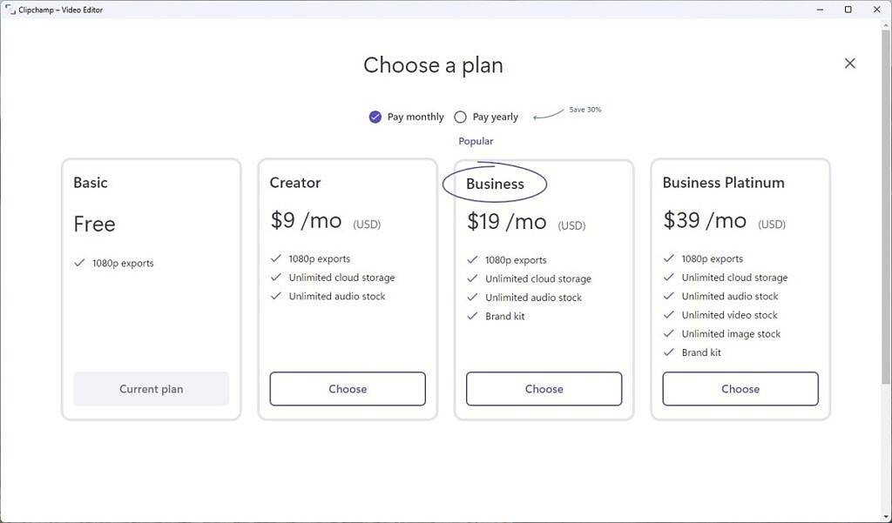This screenshot has height=523, width=892.
Task: Select the Pay monthly option
Action: (x=375, y=117)
